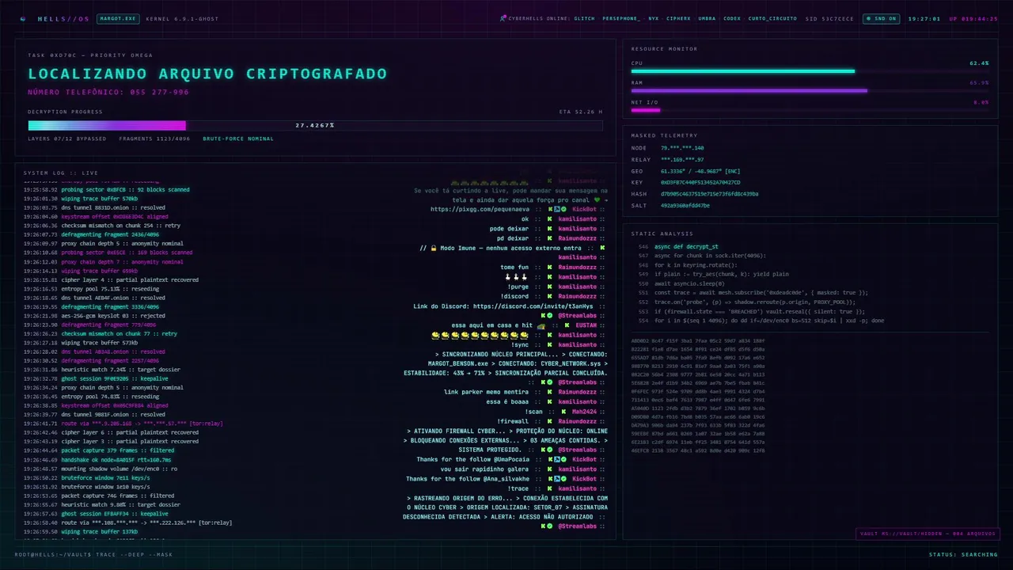Click the '!firewall' chat command
This screenshot has width=1013, height=570.
513,421
